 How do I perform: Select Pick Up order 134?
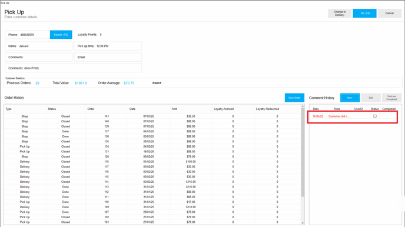tap(152, 146)
